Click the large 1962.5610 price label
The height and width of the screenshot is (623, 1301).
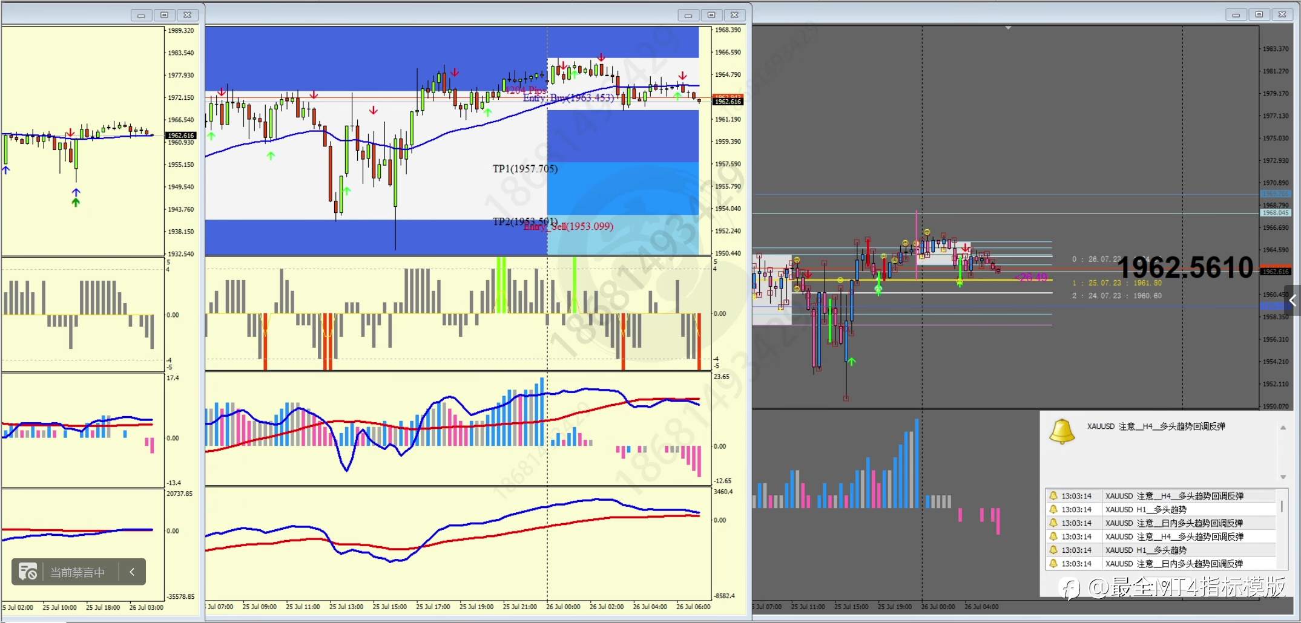[1185, 267]
